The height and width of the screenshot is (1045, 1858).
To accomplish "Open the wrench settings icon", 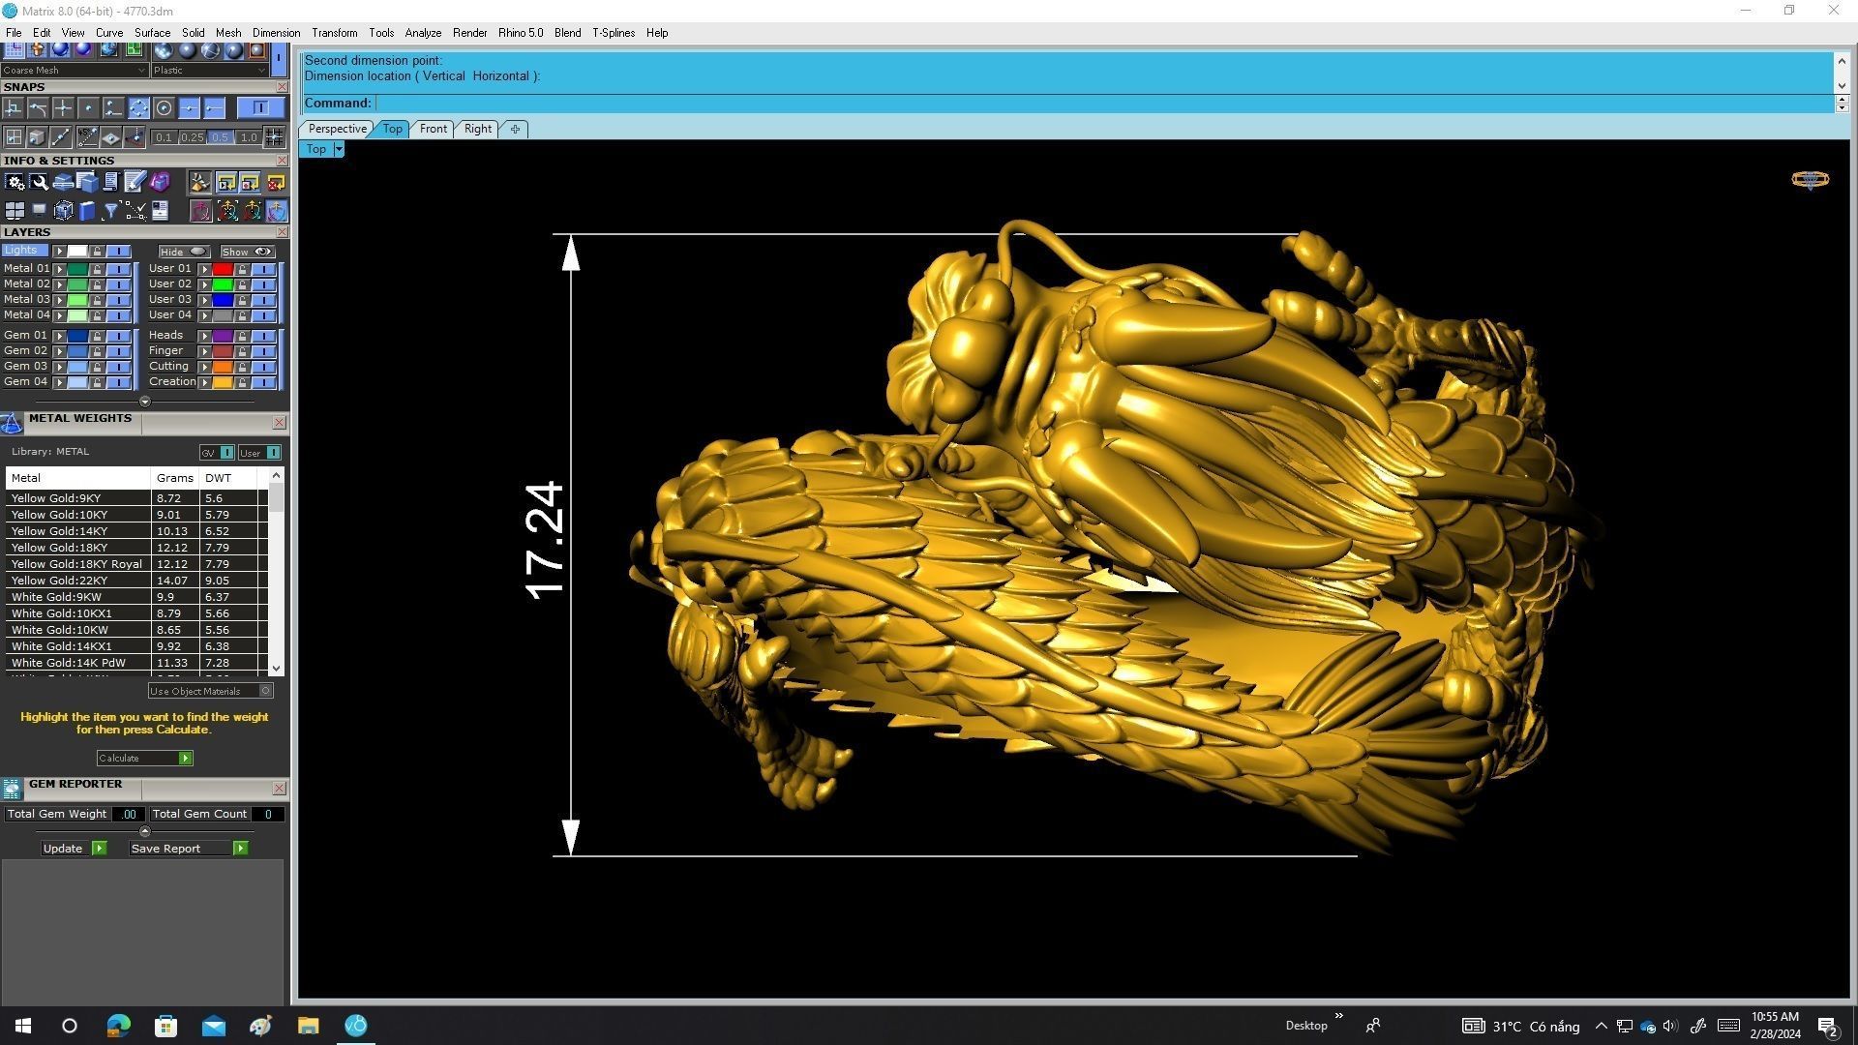I will [39, 182].
